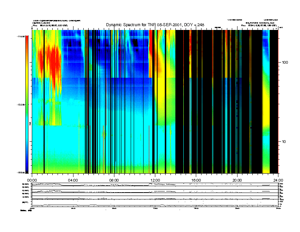Click the 100 frequency axis label

[x=285, y=63]
